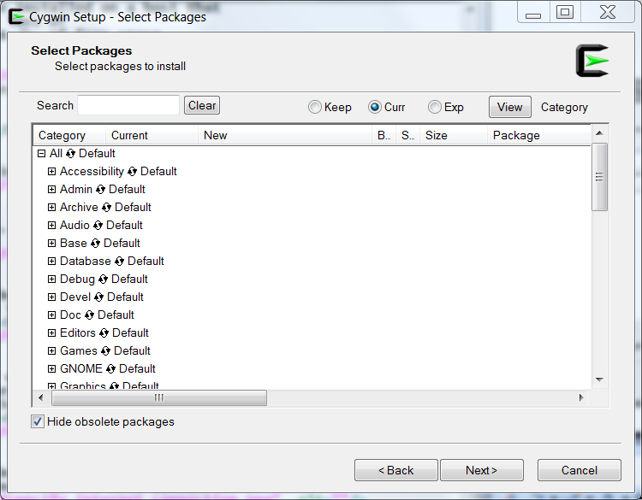The image size is (642, 500).
Task: Expand the Games category
Action: (51, 351)
